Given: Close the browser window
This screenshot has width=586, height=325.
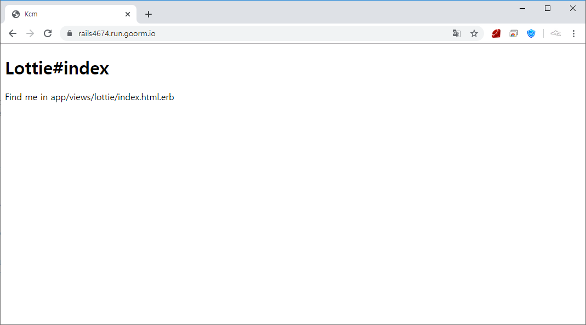Looking at the screenshot, I should click(572, 8).
